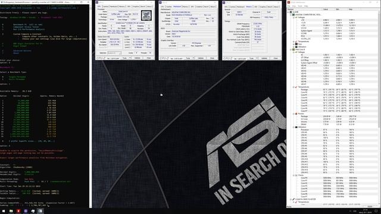This screenshot has width=381, height=214.
Task: Click the ASUSTeK motherboard node icon in HWMonitor
Action: 293,15
